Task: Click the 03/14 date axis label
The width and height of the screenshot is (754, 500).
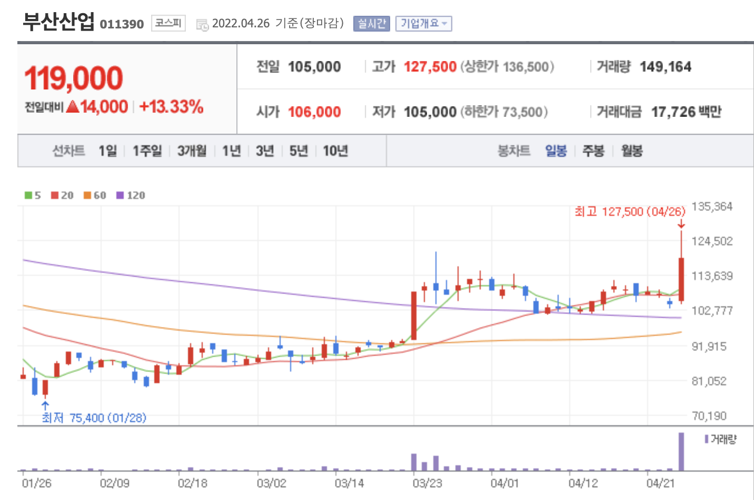Action: 349,483
